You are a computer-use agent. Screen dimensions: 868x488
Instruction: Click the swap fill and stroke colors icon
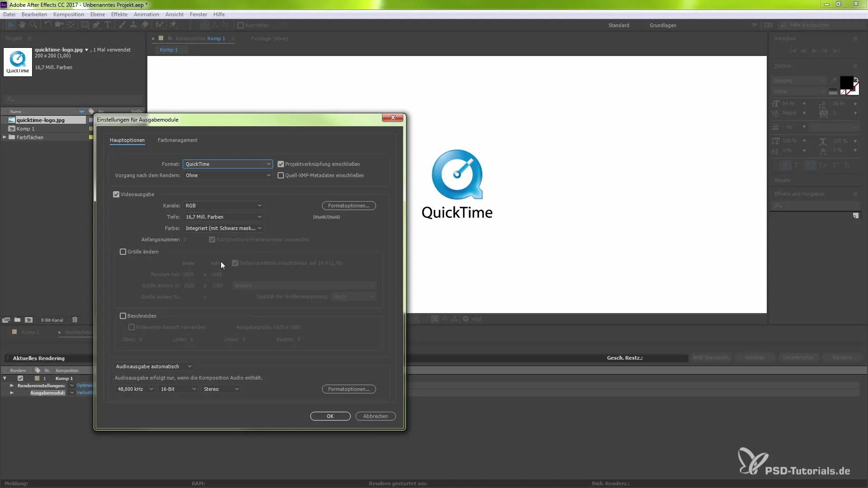tap(856, 80)
